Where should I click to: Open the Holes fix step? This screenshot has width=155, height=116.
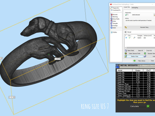pos(113,21)
